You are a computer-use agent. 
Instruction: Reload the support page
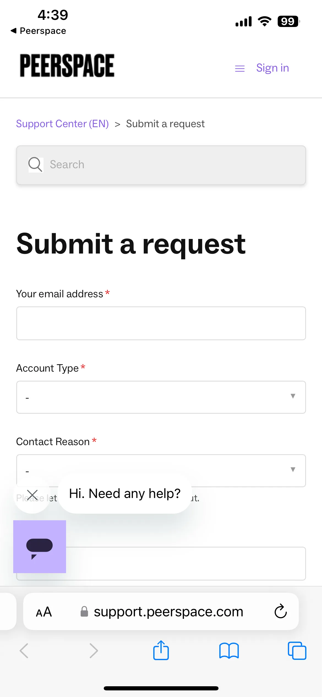[x=281, y=611]
